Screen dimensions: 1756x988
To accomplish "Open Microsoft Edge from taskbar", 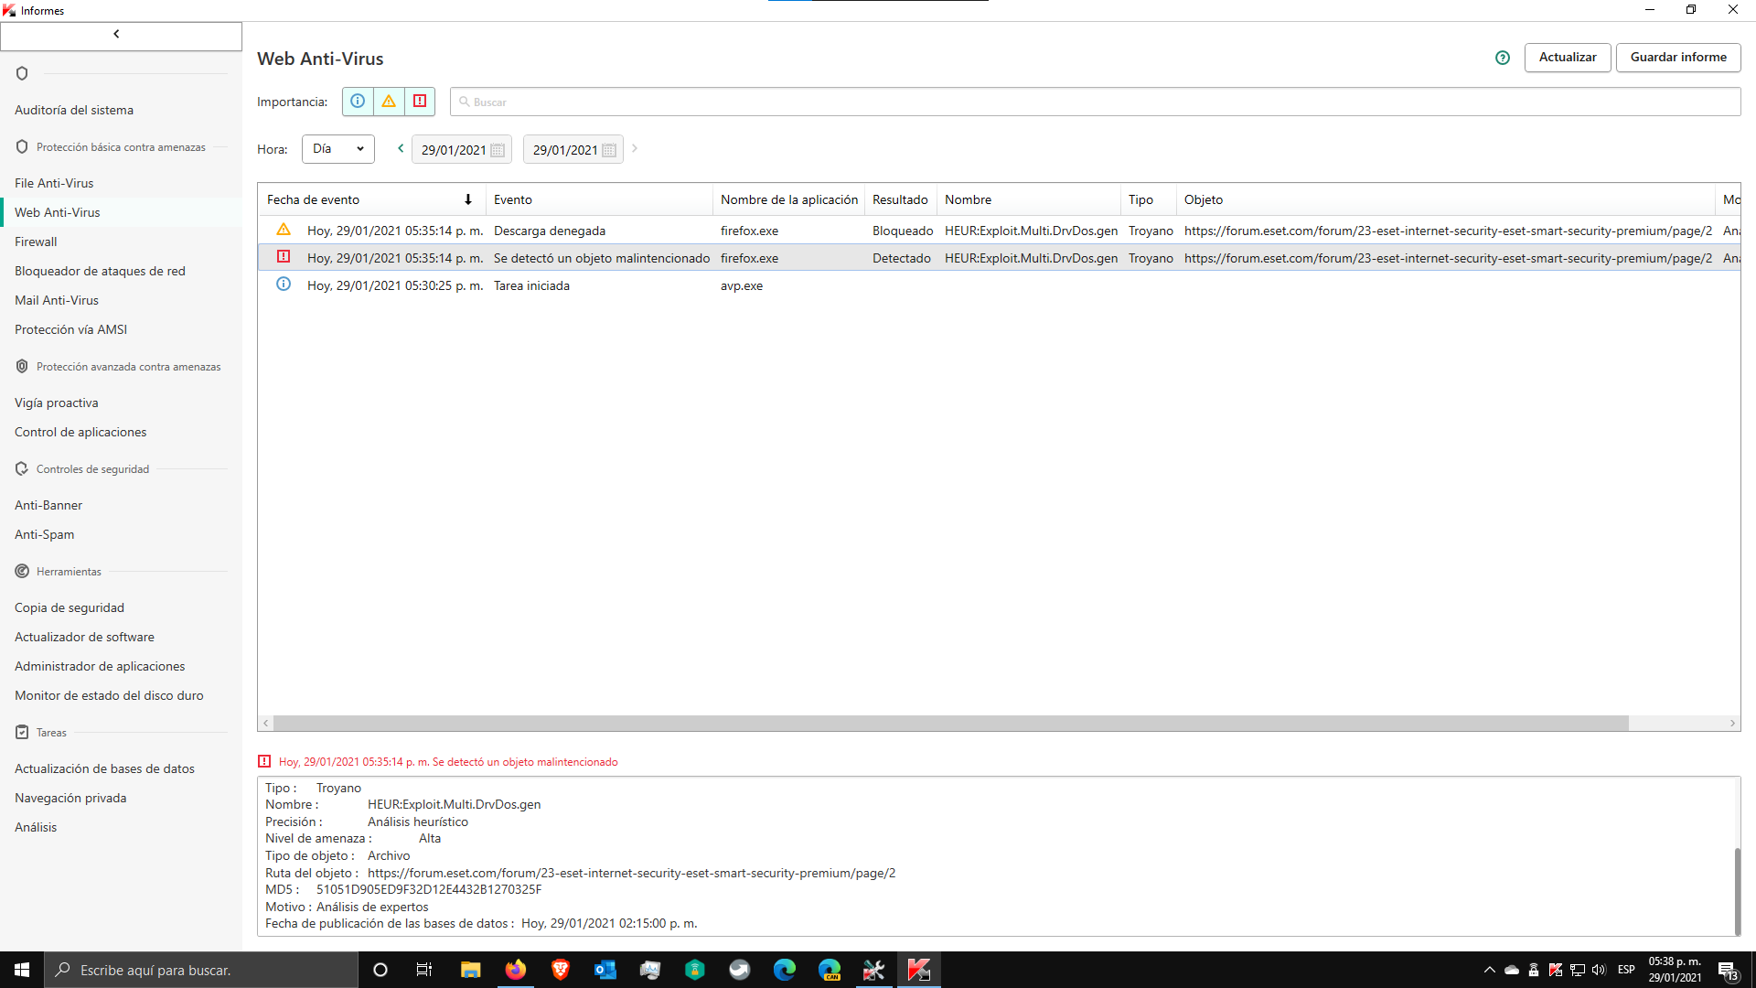I will click(785, 970).
